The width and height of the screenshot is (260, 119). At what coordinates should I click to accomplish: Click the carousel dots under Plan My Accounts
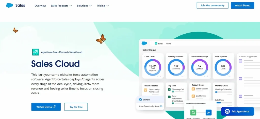tap(183, 76)
